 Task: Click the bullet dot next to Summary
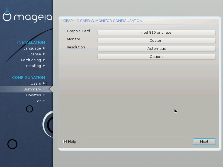click(x=44, y=89)
